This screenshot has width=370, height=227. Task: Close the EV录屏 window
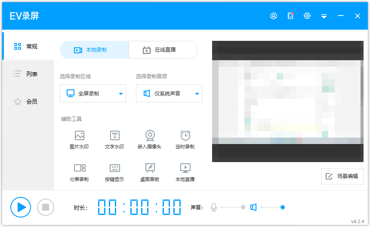(358, 16)
